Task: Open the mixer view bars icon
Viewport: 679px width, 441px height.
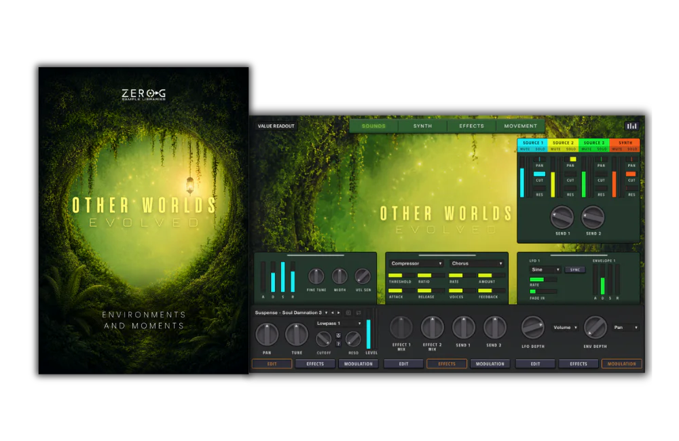Action: click(631, 126)
